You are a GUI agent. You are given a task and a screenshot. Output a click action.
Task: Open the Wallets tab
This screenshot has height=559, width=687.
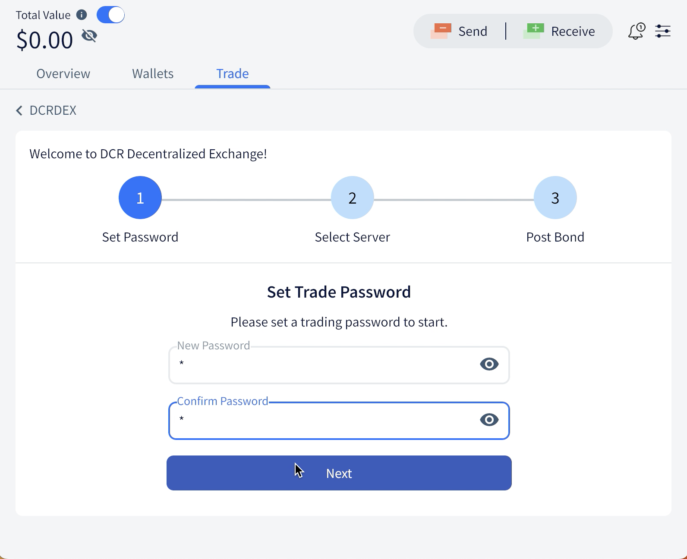pyautogui.click(x=152, y=73)
